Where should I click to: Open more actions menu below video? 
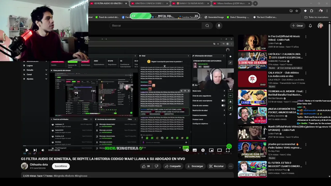231,166
